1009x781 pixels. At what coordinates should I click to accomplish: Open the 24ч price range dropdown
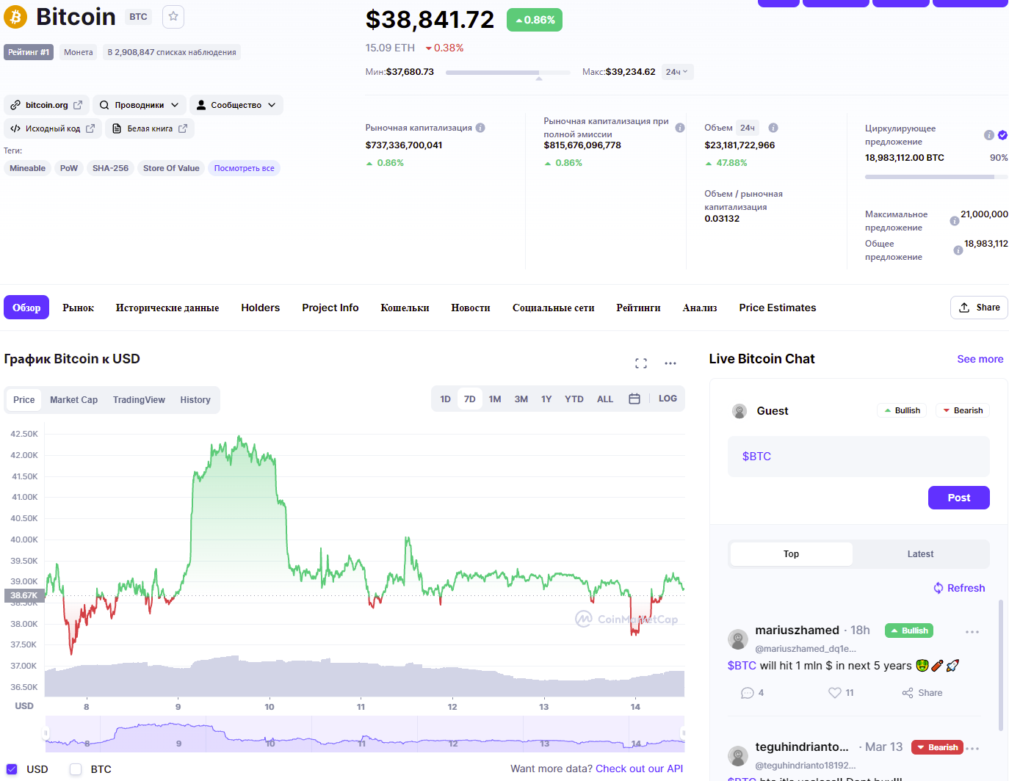point(676,72)
